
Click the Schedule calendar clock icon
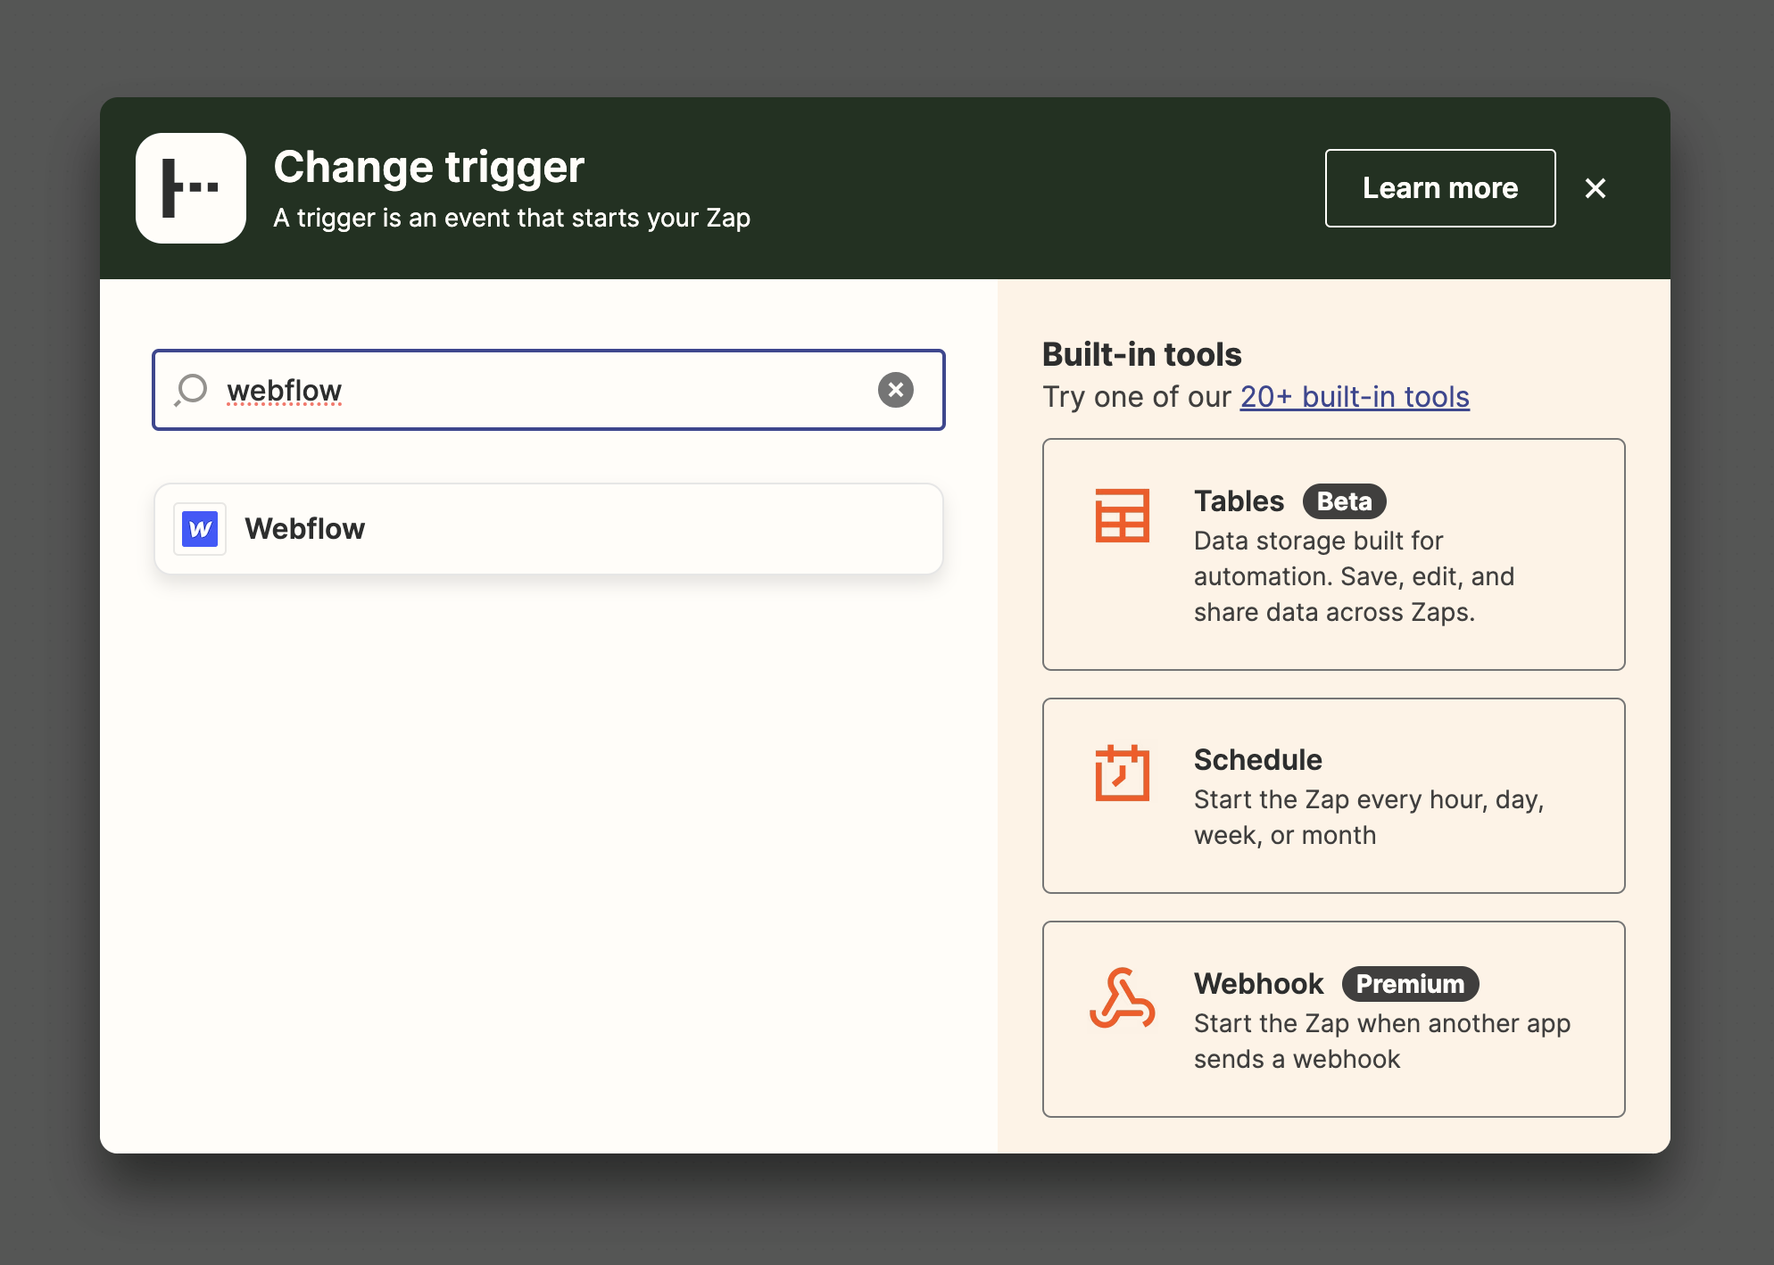(1122, 773)
